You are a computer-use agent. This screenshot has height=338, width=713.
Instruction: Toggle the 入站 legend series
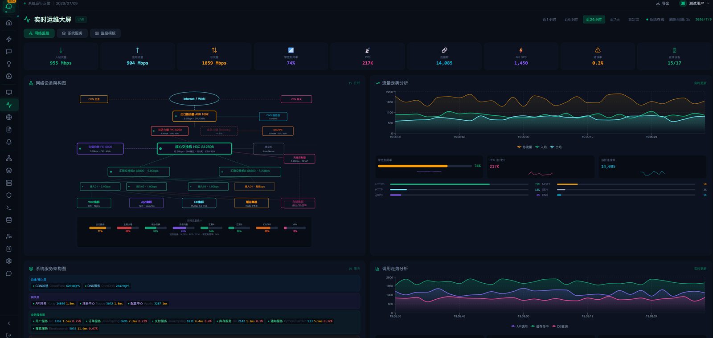541,147
